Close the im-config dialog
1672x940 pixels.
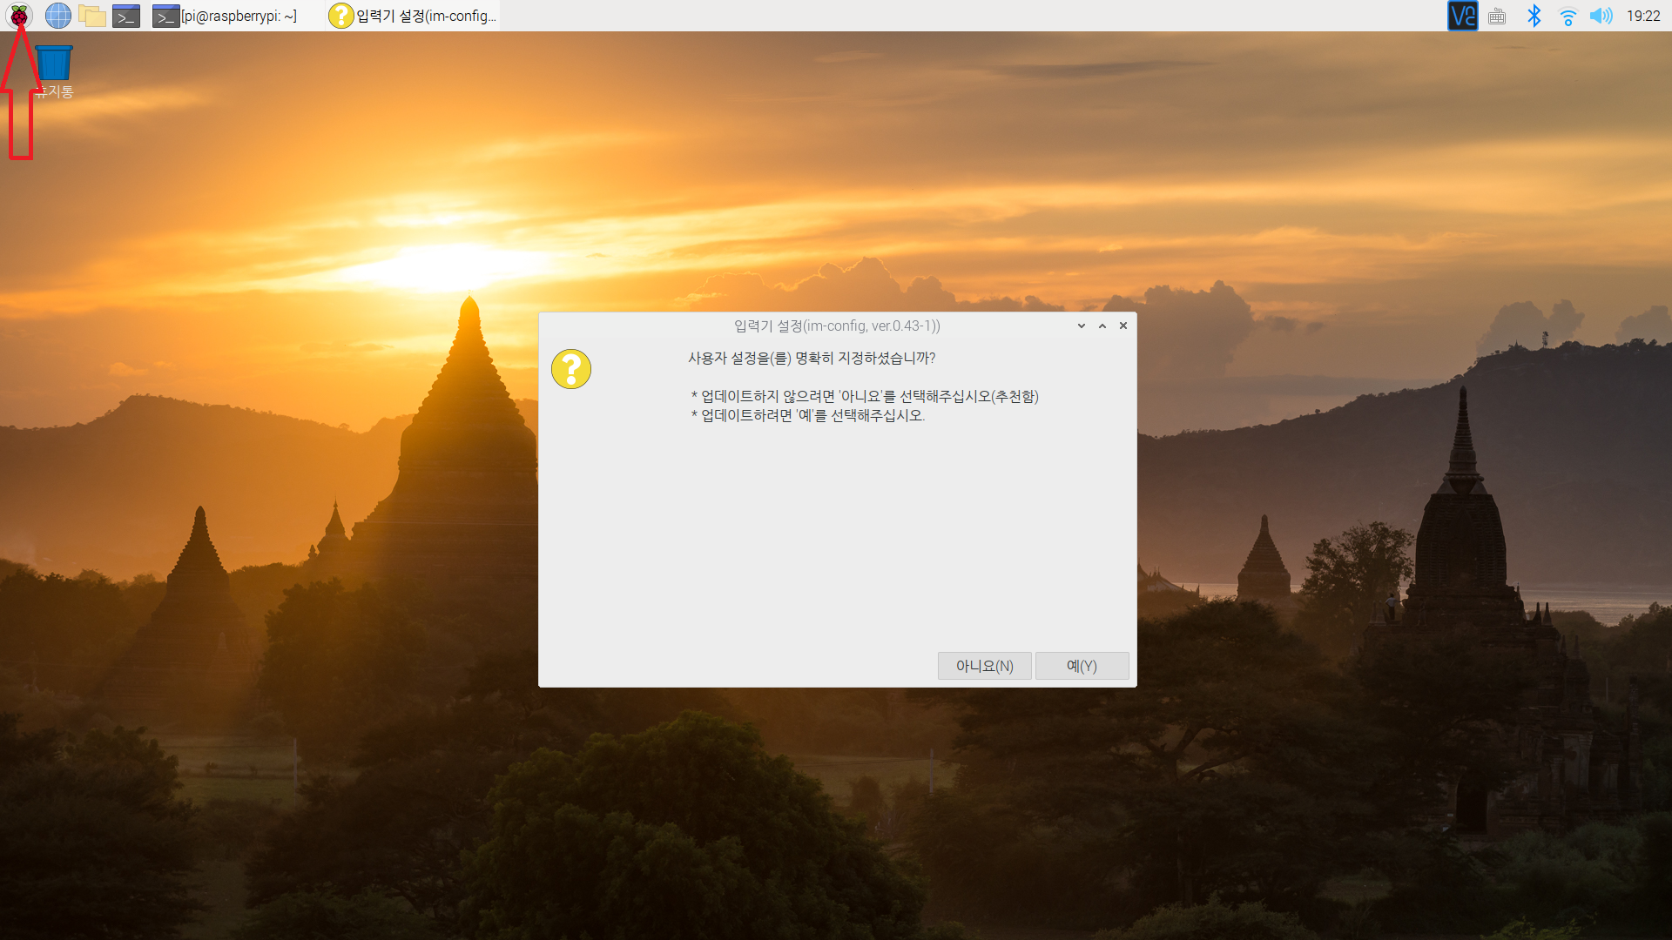(1123, 326)
